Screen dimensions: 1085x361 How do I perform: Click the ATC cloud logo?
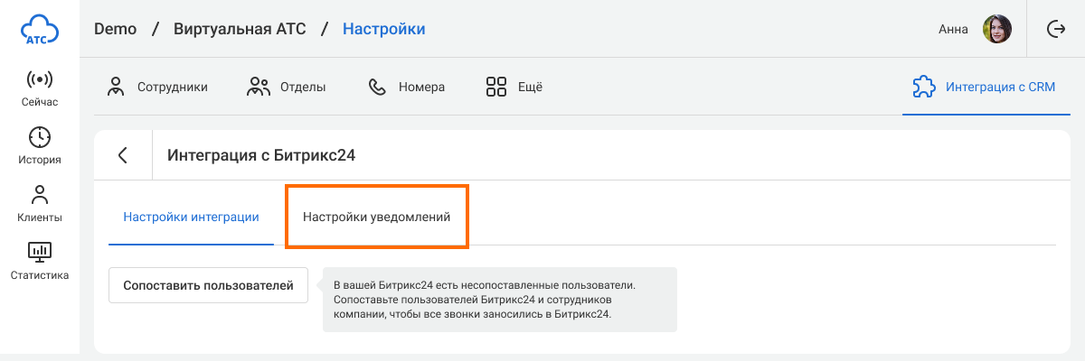coord(39,30)
